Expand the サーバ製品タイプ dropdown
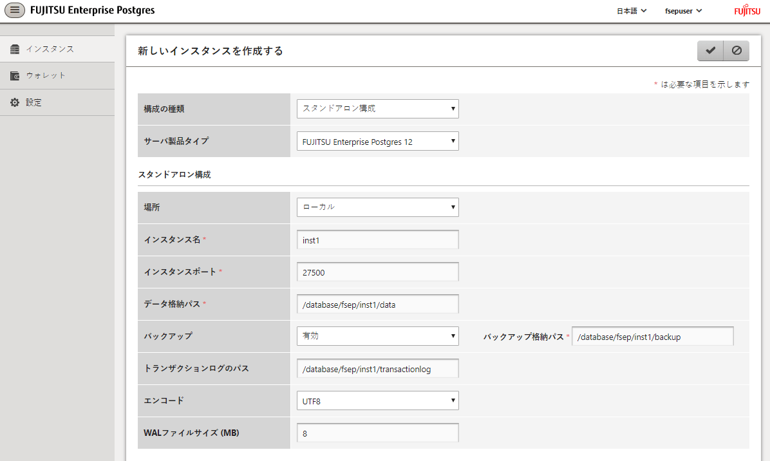Screen dimensions: 770x461 point(378,142)
